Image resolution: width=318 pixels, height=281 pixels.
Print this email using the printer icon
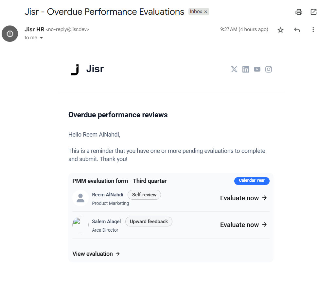(299, 12)
